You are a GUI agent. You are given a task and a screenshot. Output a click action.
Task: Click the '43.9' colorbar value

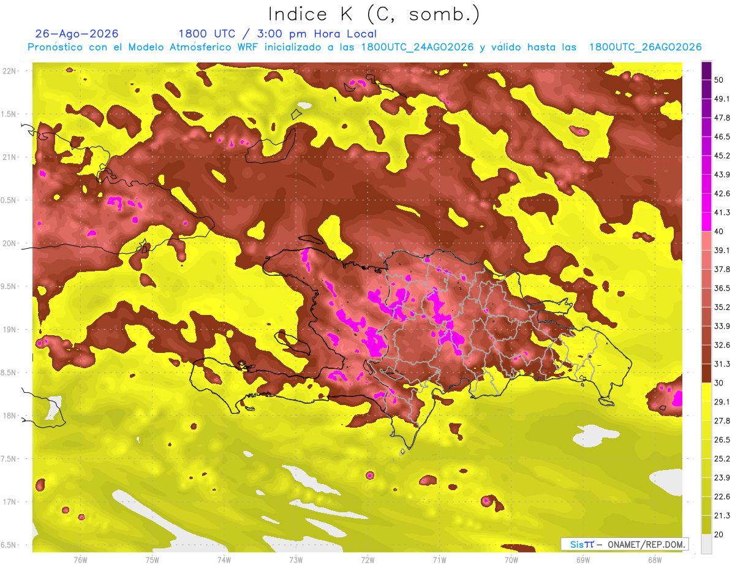pyautogui.click(x=722, y=175)
